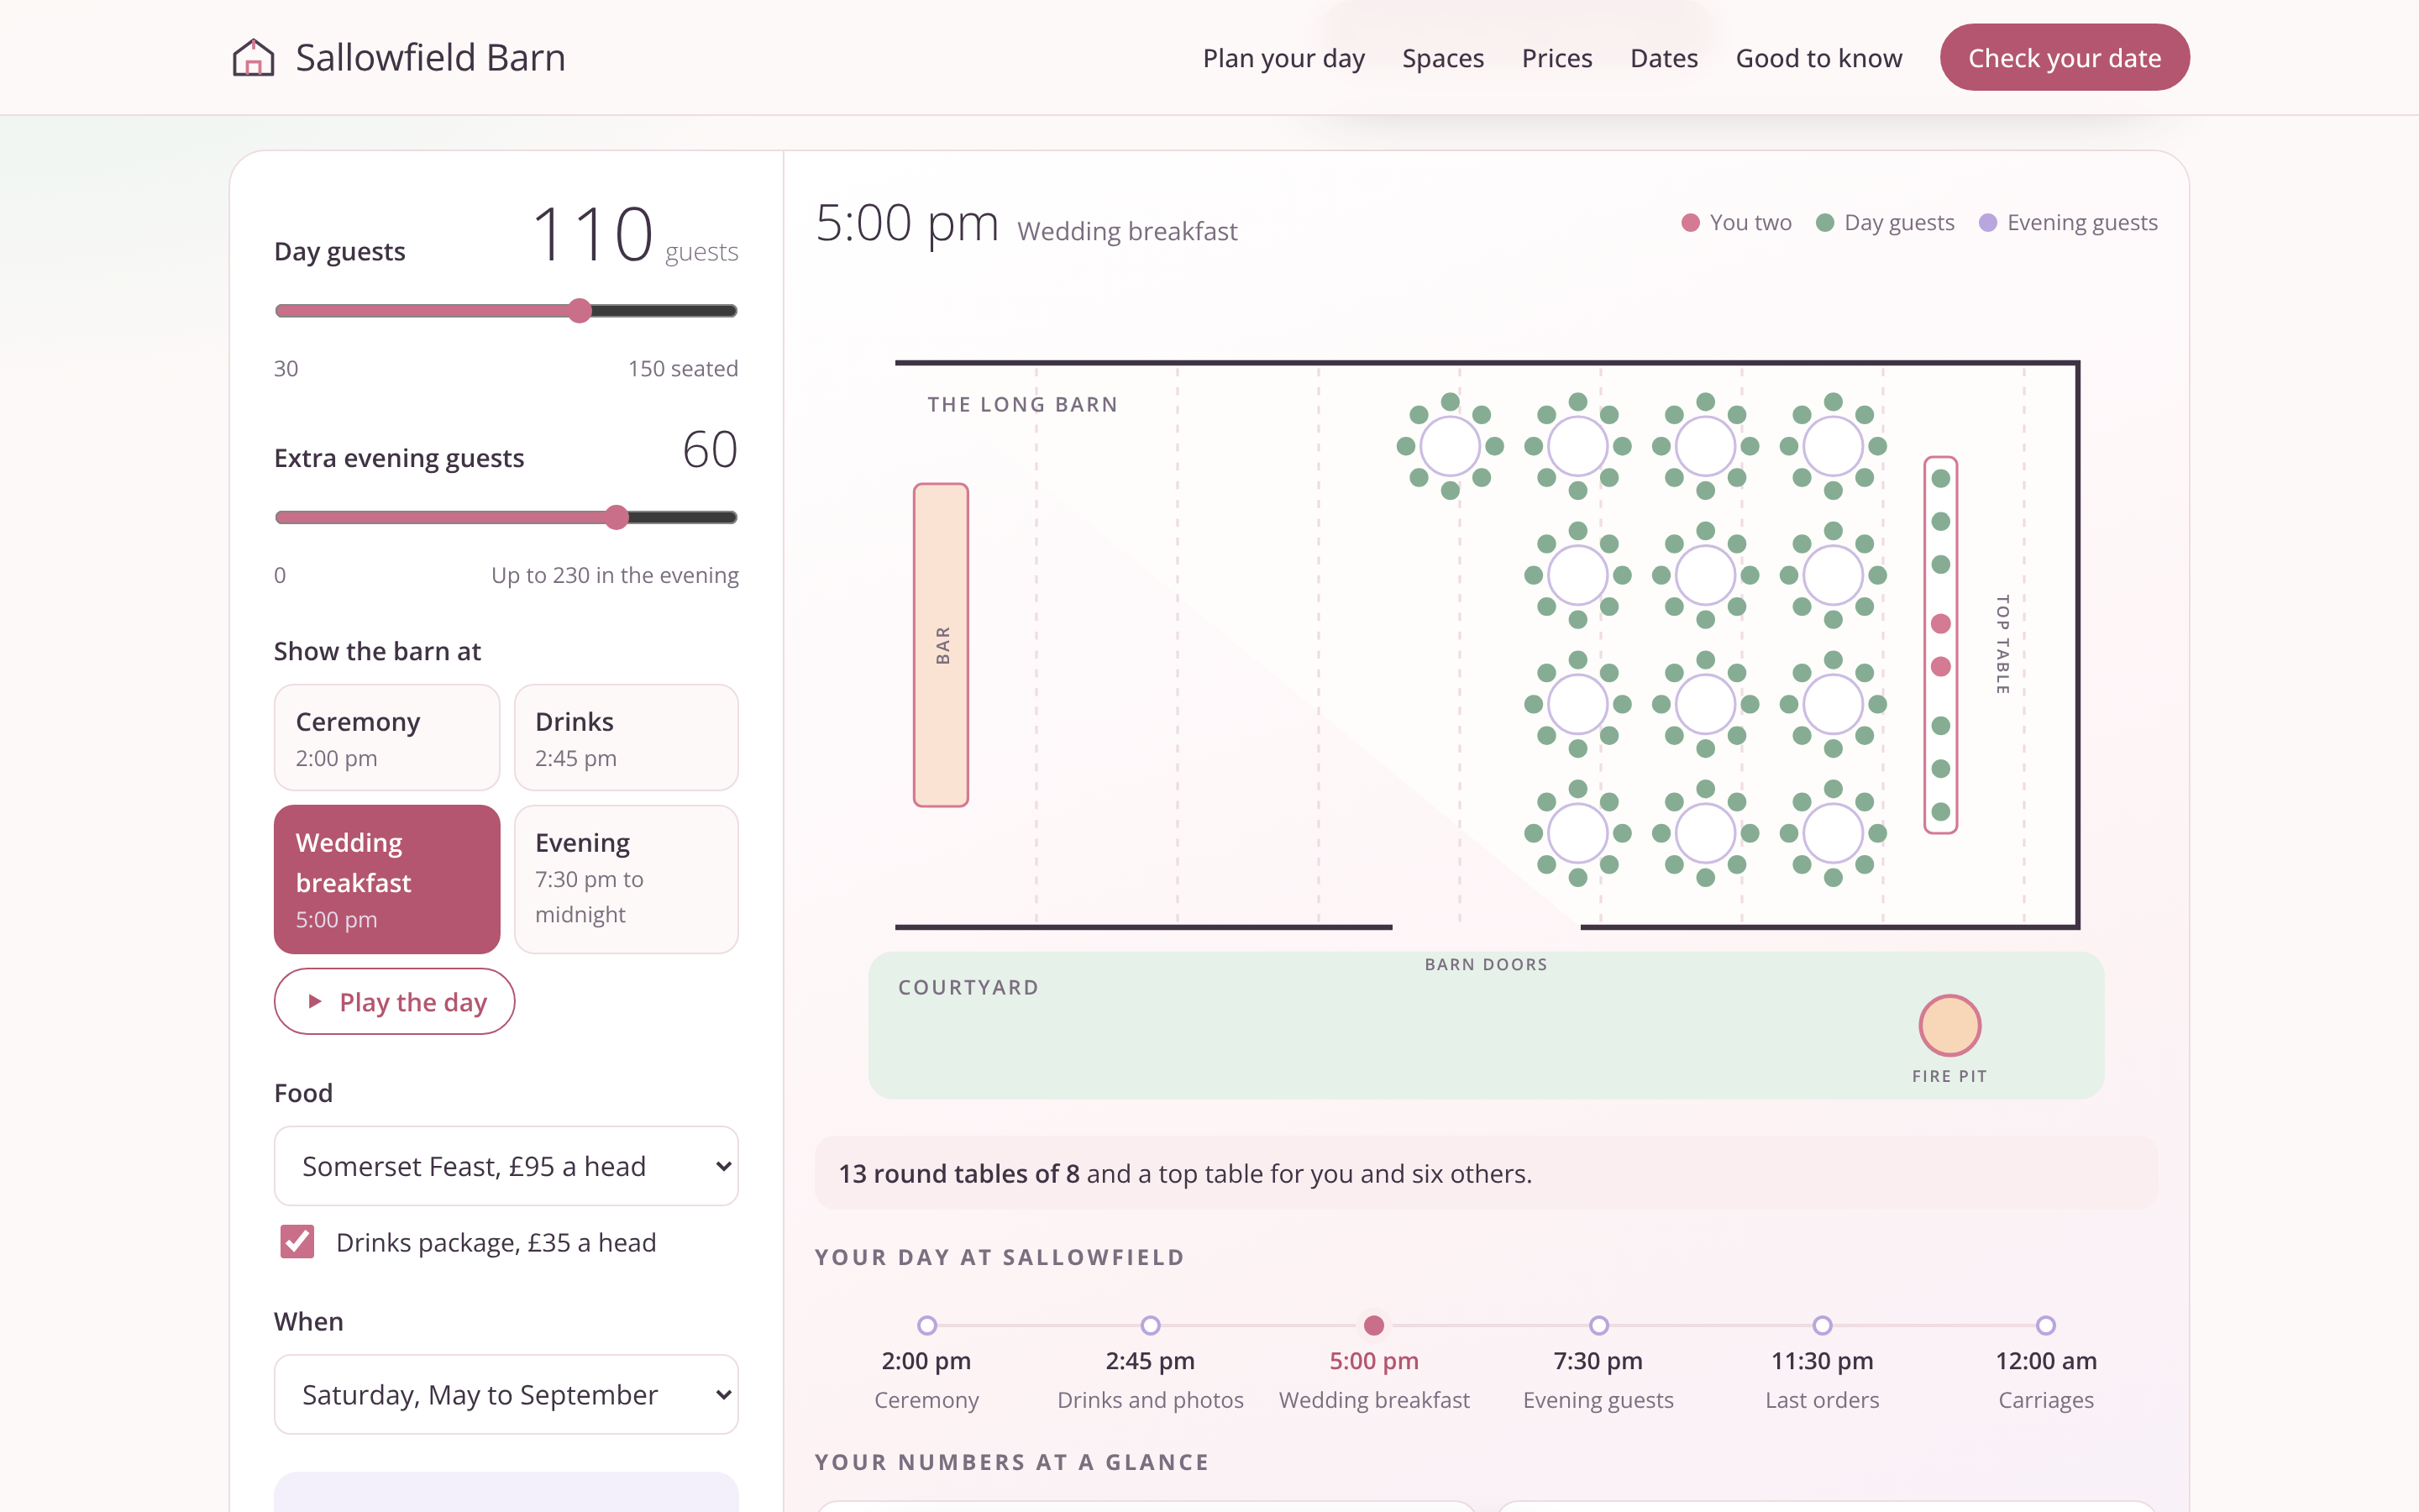
Task: Open the Food dropdown Somerset Feast
Action: point(506,1166)
